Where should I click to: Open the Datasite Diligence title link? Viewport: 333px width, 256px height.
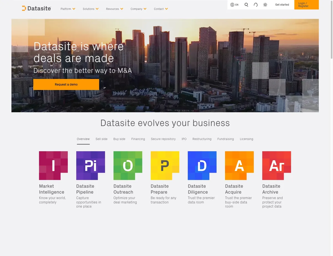198,189
